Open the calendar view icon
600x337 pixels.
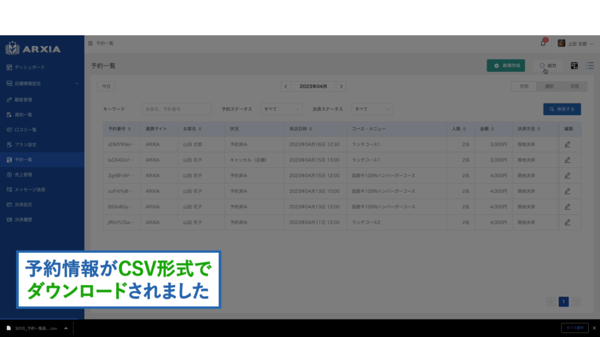[x=574, y=66]
